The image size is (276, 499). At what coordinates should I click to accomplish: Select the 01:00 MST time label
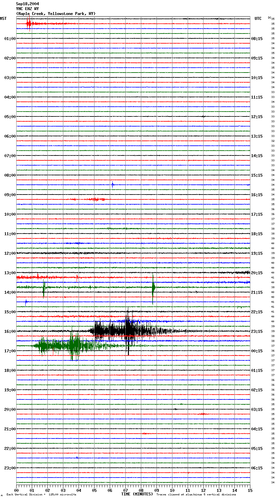tap(10, 39)
